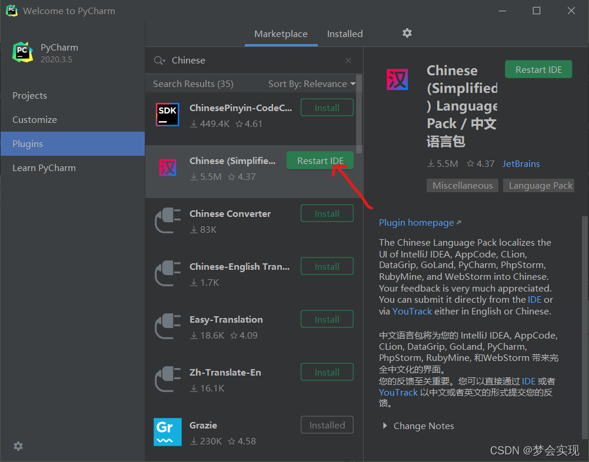Screen dimensions: 589x462
Task: Click the IDE link in Chinese description
Action: coord(528,381)
